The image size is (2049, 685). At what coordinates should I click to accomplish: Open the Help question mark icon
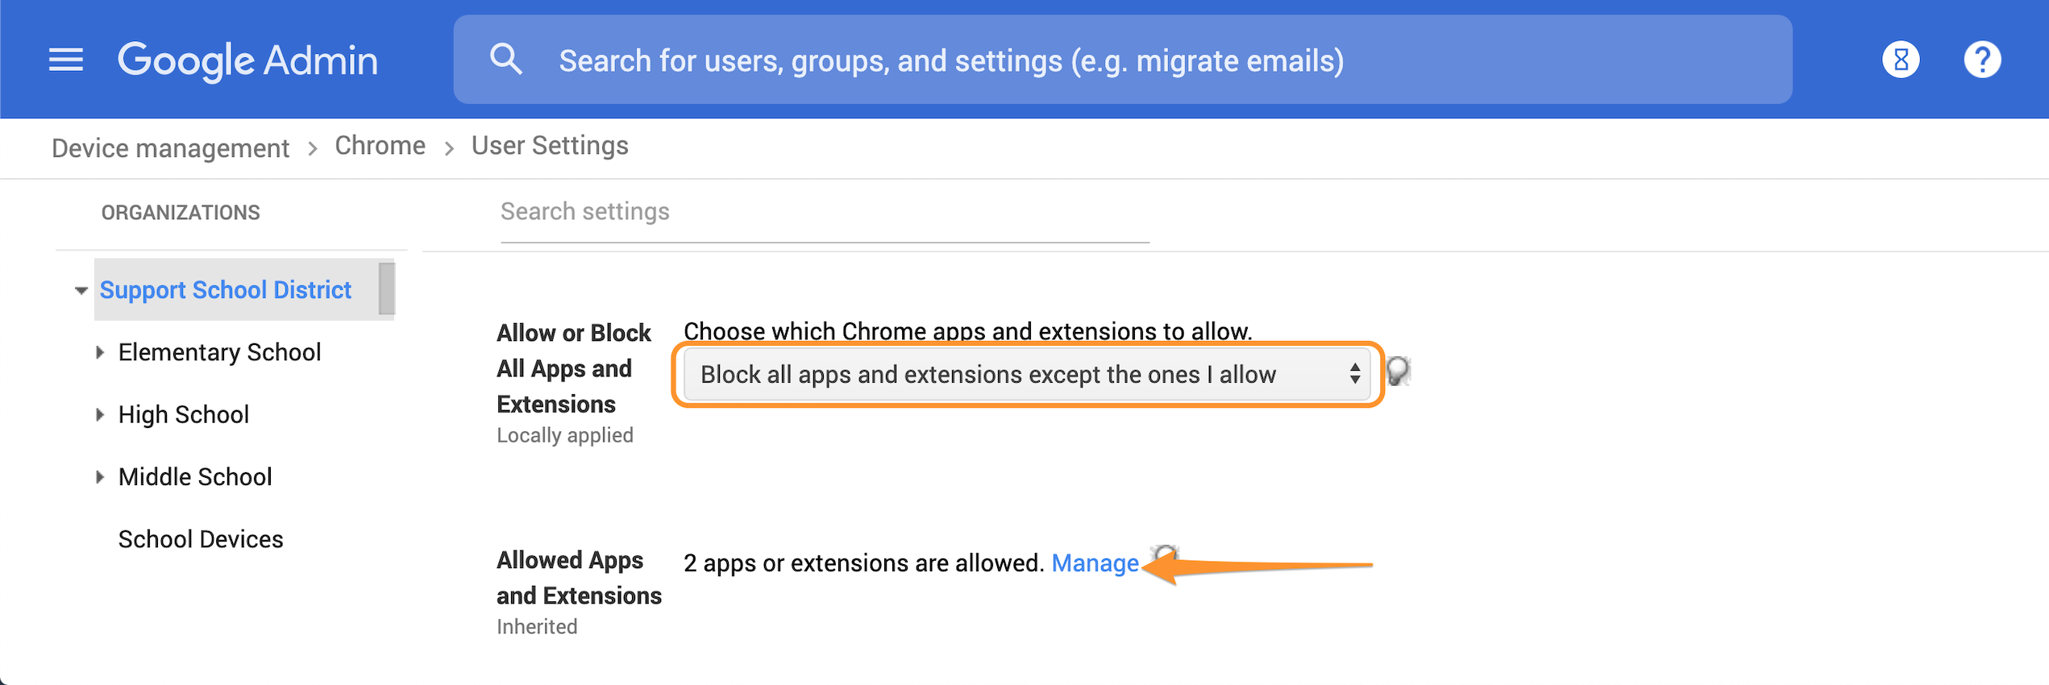[x=1982, y=60]
